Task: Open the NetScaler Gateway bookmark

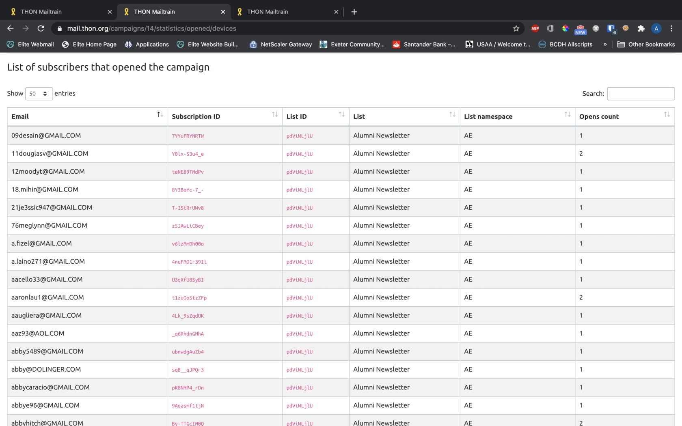Action: [x=281, y=44]
